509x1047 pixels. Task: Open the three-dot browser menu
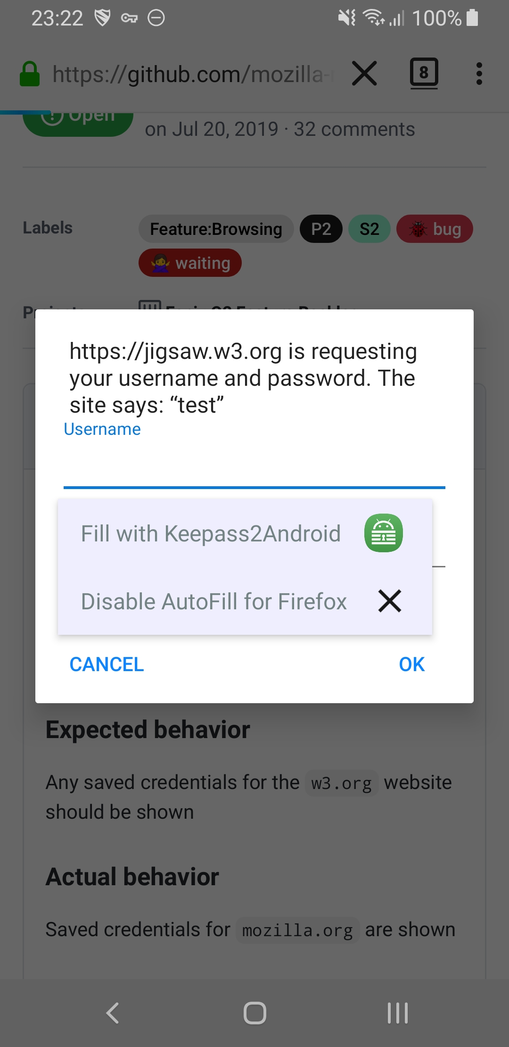[x=479, y=74]
